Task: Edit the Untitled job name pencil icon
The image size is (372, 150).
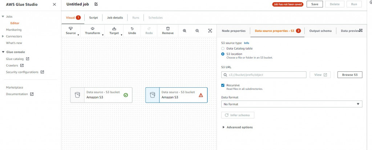Action: [x=96, y=4]
